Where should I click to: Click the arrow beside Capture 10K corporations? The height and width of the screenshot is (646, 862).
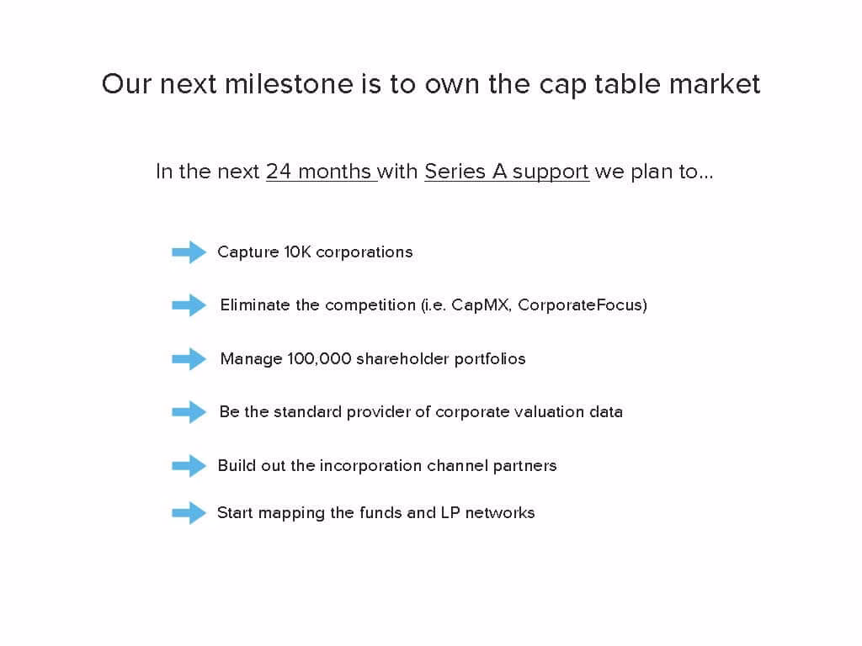189,252
